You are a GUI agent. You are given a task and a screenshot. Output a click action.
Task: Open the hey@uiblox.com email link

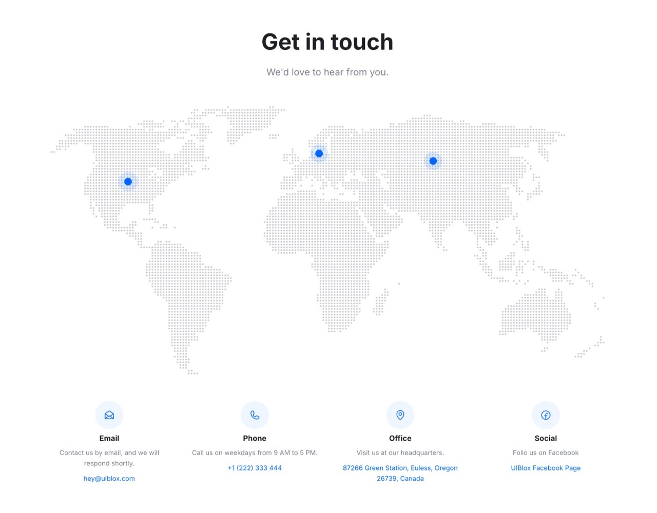click(109, 479)
